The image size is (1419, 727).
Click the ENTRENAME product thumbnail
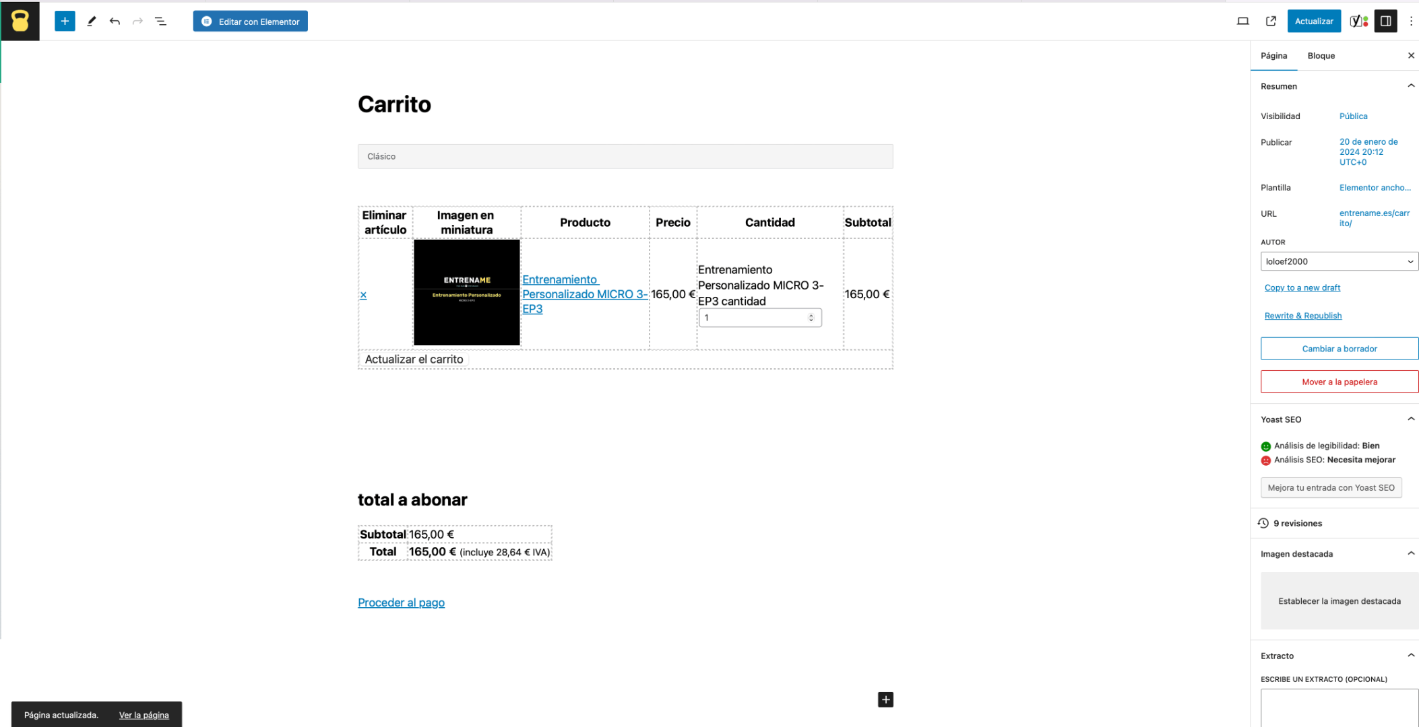click(x=466, y=292)
